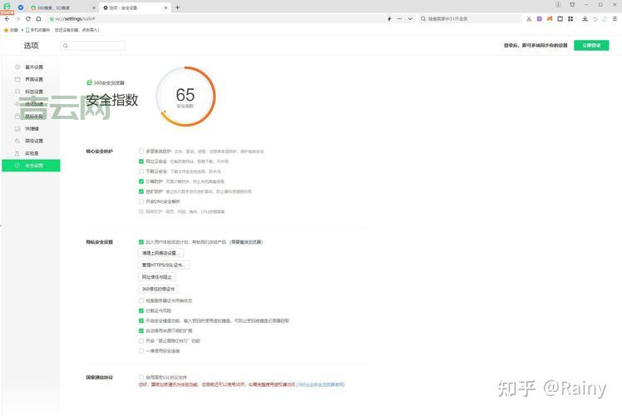Uncheck auto-disable unknown extensions checkbox
Screen dimensions: 622x416
pyautogui.click(x=141, y=330)
